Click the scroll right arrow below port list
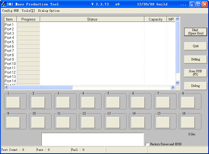209x154 pixels. click(173, 87)
